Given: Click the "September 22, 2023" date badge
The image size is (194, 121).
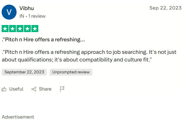Looking at the screenshot, I should point(24,72).
